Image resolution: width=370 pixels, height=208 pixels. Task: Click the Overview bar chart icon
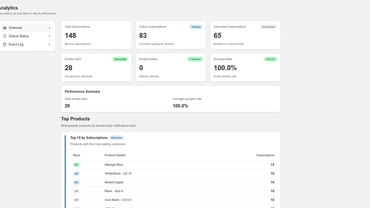5,28
